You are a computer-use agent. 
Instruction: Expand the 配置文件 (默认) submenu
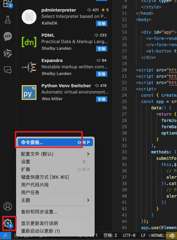point(55,154)
